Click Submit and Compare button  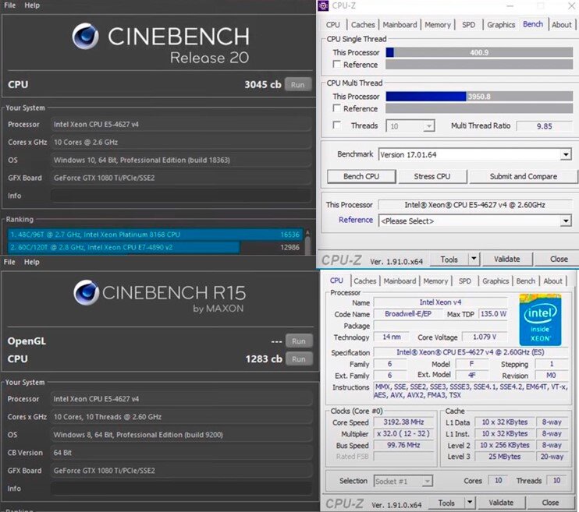click(524, 176)
